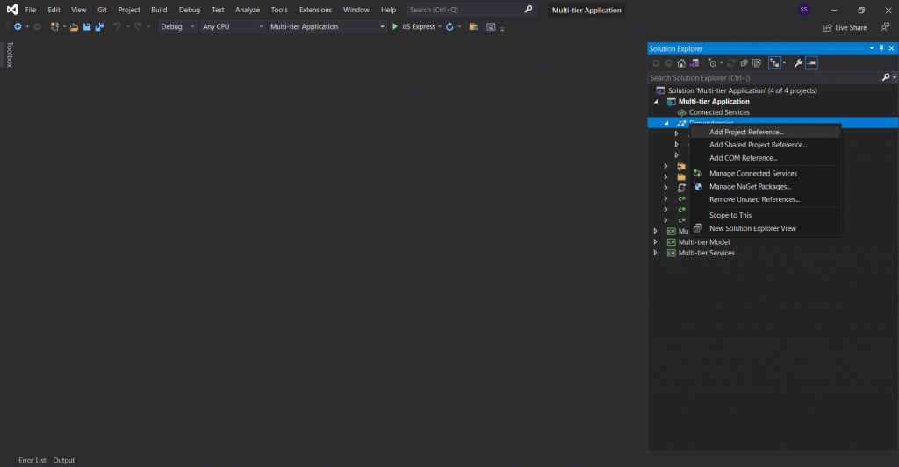The width and height of the screenshot is (899, 467).
Task: Click the Pending Changes Filter clock icon
Action: [713, 63]
